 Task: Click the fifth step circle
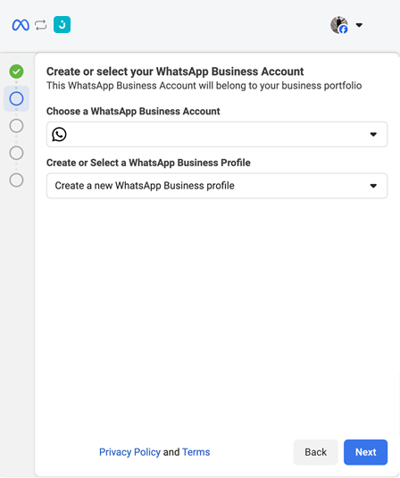pos(16,180)
